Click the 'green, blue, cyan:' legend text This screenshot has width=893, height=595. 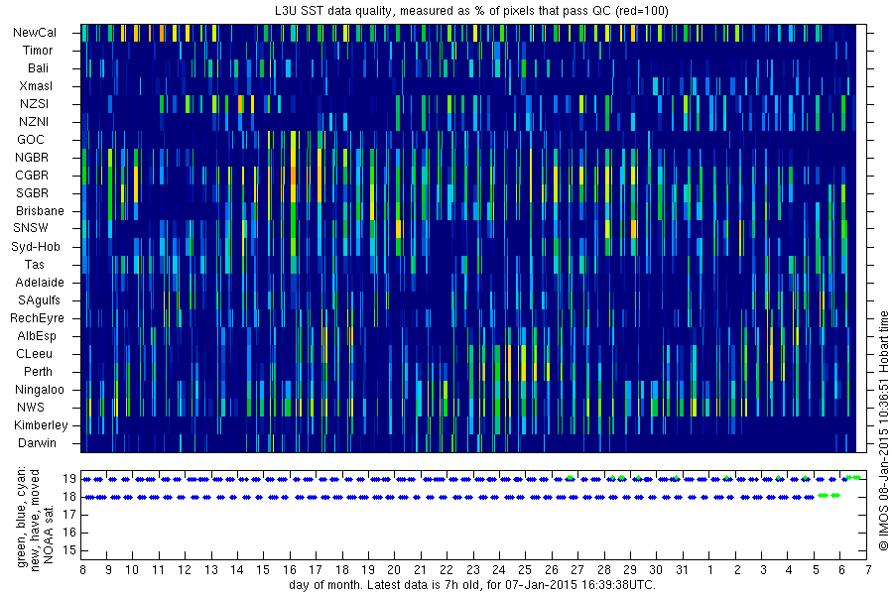point(22,517)
